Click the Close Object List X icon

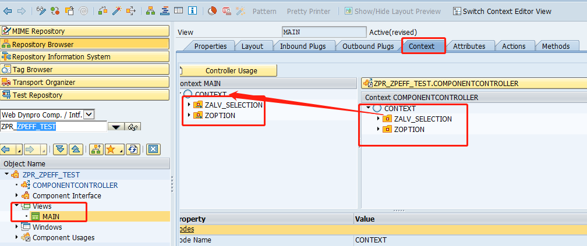(x=153, y=149)
